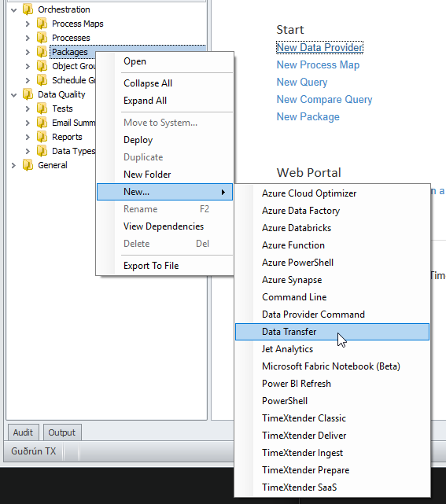This screenshot has width=446, height=504.
Task: Select Expand All in context menu
Action: click(x=164, y=101)
